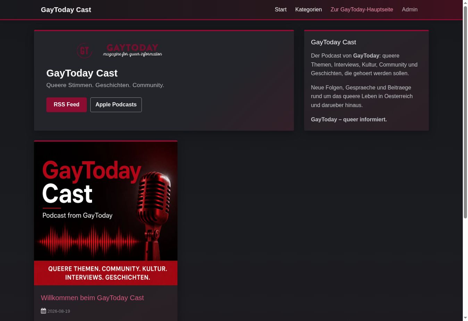Click the vertical scrollbar thumb
Image resolution: width=468 pixels, height=321 pixels.
466,112
